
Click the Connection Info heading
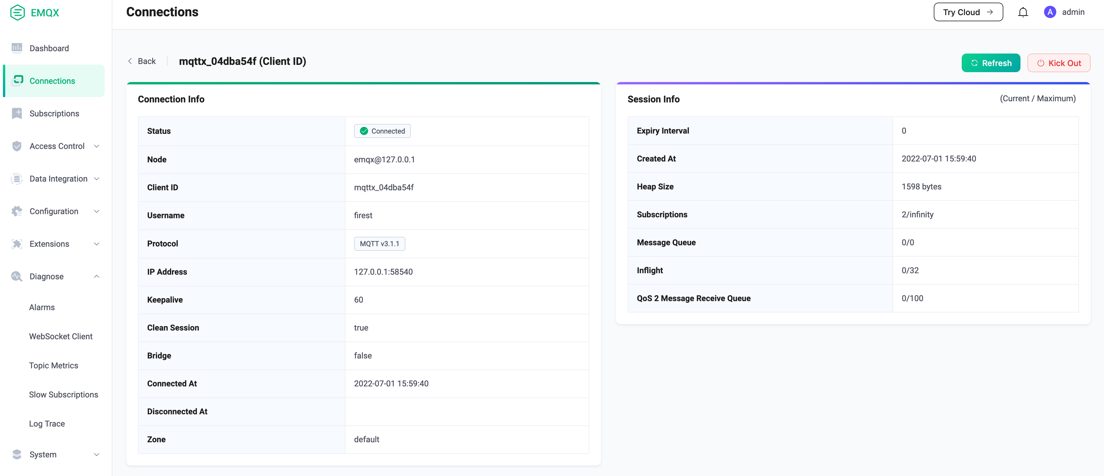171,99
